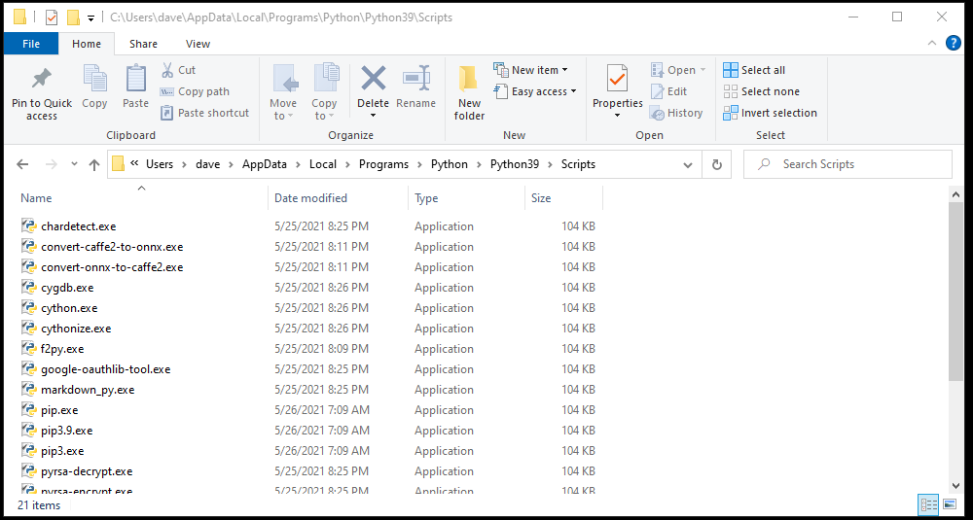Click Pin to Quick access icon
973x520 pixels.
(42, 79)
